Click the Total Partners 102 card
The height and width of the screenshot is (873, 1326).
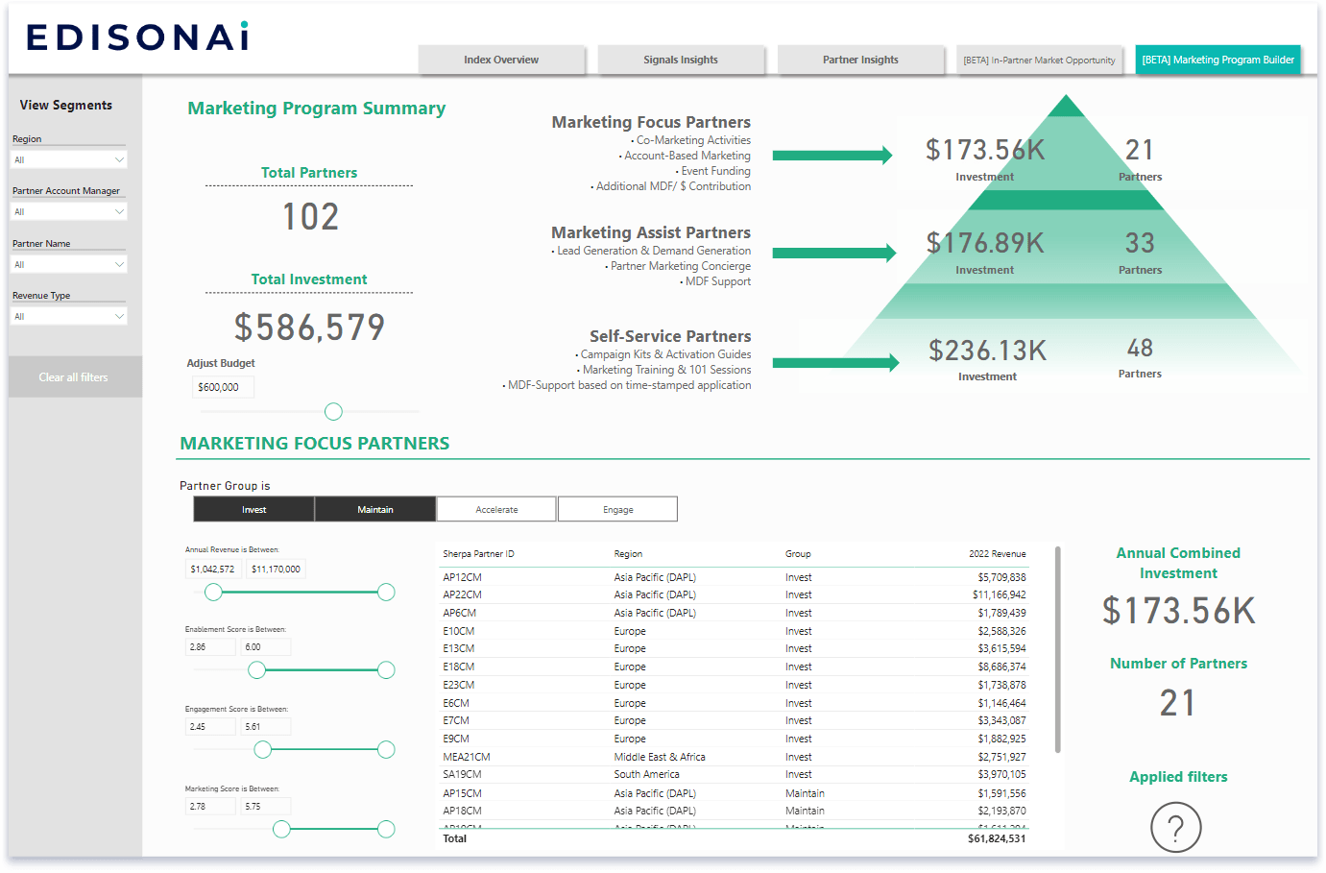[x=310, y=216]
